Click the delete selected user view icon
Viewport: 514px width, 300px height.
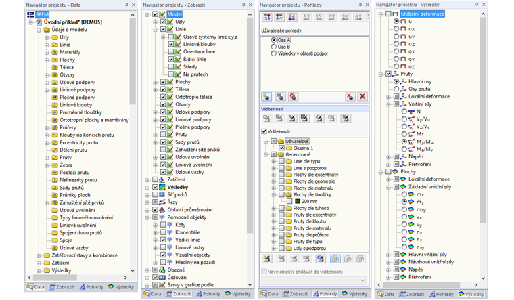click(350, 97)
